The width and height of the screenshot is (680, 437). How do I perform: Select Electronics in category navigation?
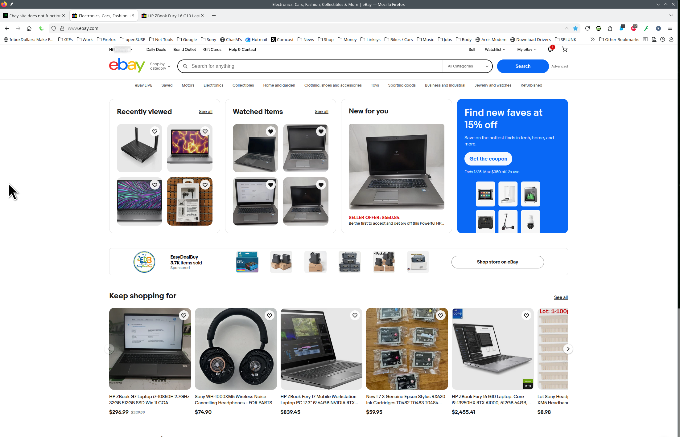click(213, 85)
